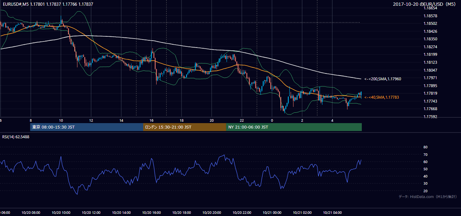Image resolution: width=461 pixels, height=216 pixels.
Task: Click the 10/20 16:00 time label
Action: pos(151,213)
